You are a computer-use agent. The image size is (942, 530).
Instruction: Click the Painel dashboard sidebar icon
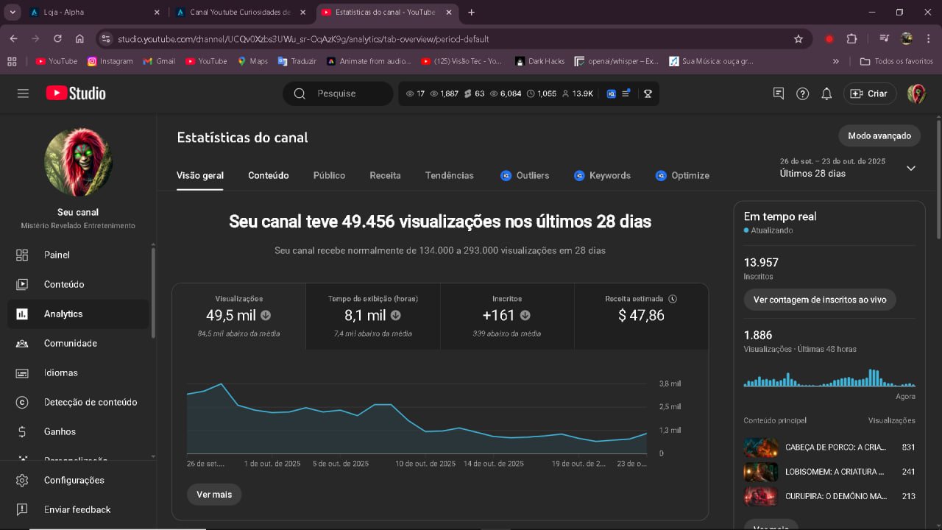[22, 255]
